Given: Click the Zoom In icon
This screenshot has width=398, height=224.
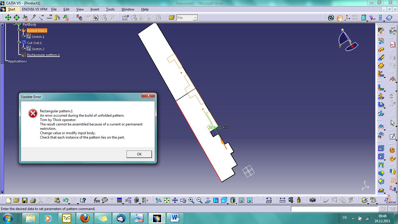Looking at the screenshot, I should (x=191, y=200).
